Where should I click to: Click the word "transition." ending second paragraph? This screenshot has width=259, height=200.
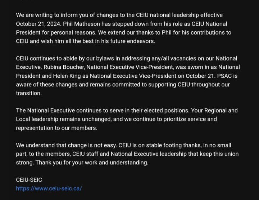click(x=29, y=93)
